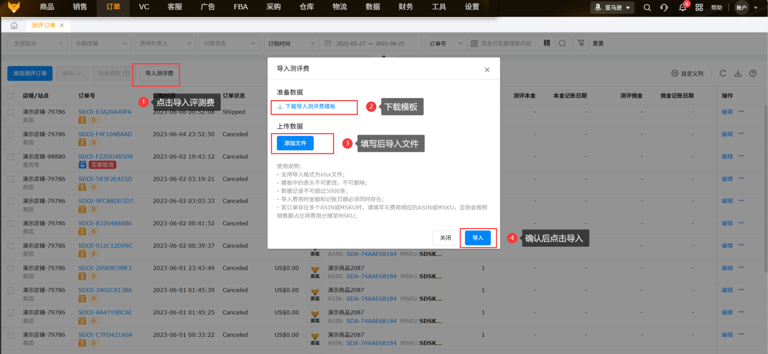Select checkbox for order SDOI-F4F104BAAD
768x354 pixels.
11,134
